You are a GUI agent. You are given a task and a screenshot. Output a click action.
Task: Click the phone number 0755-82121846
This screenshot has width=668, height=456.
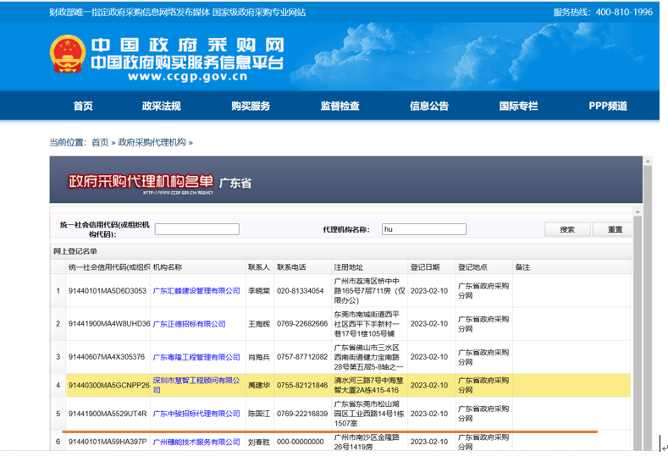tap(302, 385)
